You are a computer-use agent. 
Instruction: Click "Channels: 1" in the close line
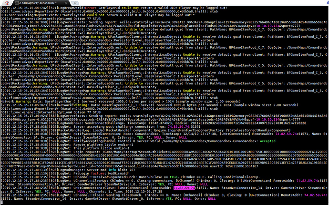(100, 192)
